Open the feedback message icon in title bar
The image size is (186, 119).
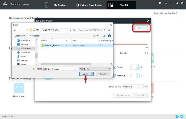[160, 3]
